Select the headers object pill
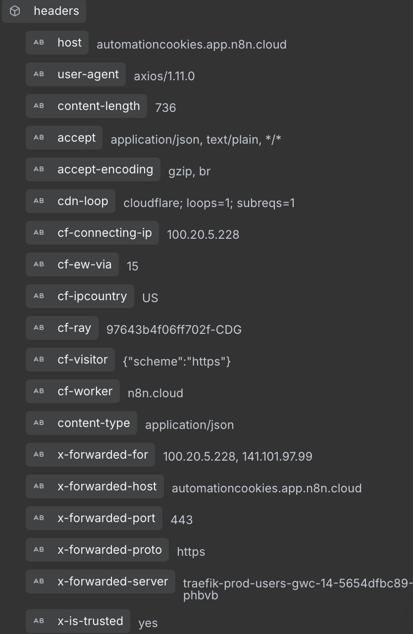 tap(44, 11)
